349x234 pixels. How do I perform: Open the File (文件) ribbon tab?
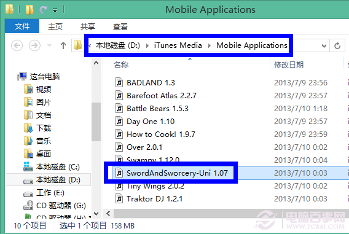pos(22,26)
